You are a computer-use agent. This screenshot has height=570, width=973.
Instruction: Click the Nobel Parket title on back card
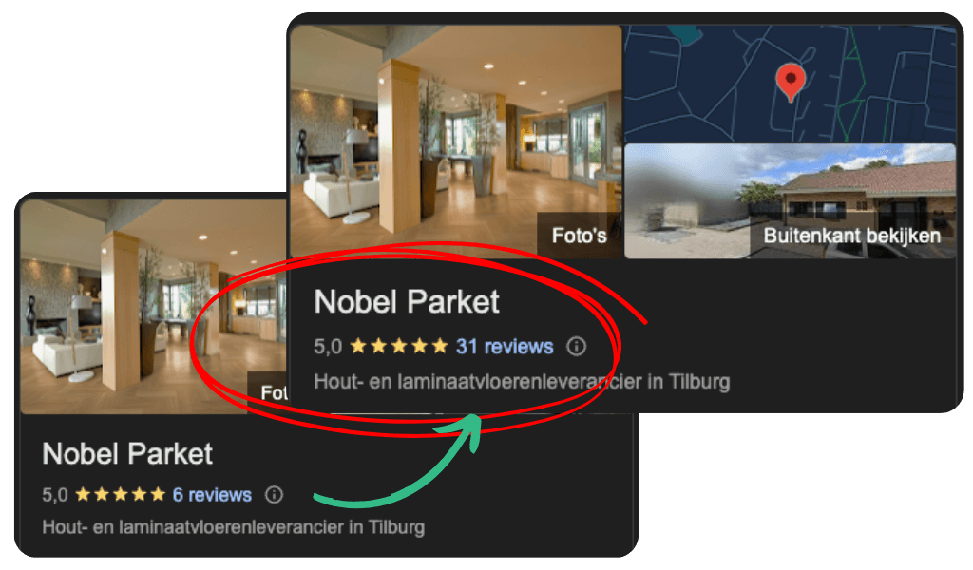point(127,453)
